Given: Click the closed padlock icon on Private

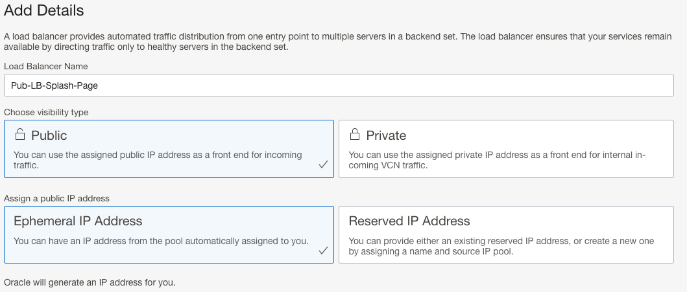Looking at the screenshot, I should pos(355,135).
